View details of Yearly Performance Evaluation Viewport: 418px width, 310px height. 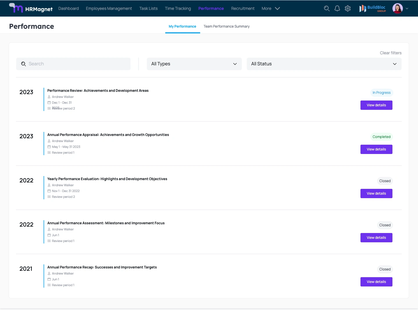[376, 193]
